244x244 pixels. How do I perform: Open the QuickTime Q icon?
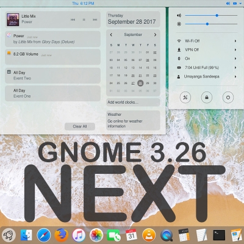click(x=167, y=235)
